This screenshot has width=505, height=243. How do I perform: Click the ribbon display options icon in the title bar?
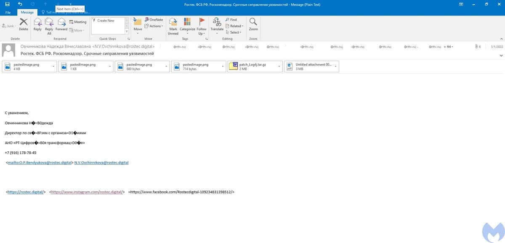coord(461,4)
